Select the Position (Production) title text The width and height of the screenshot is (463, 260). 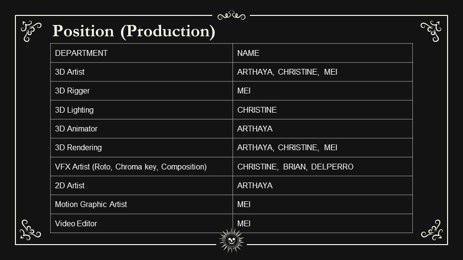click(x=134, y=31)
